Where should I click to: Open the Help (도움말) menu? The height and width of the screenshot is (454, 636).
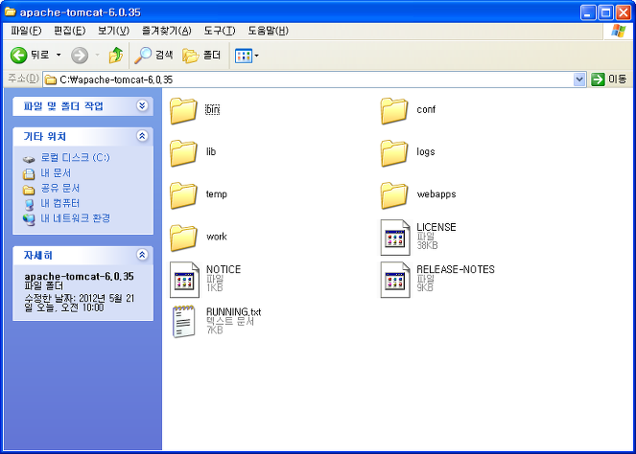(268, 31)
